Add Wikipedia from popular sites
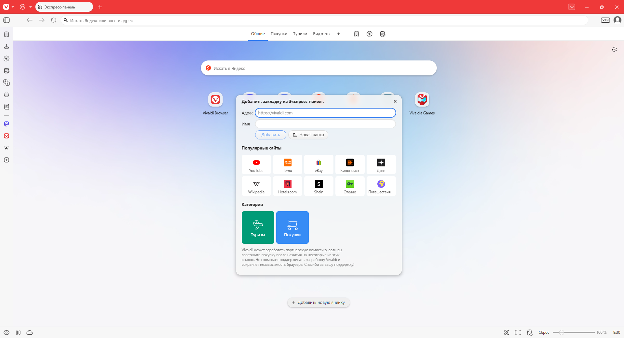 coord(256,186)
